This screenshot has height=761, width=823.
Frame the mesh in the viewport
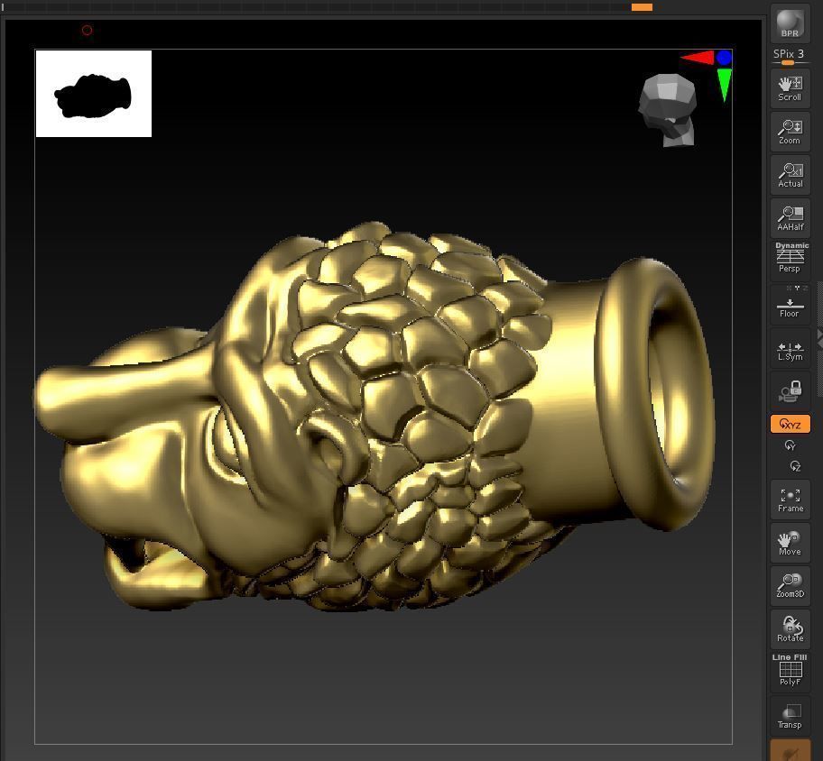pyautogui.click(x=790, y=500)
